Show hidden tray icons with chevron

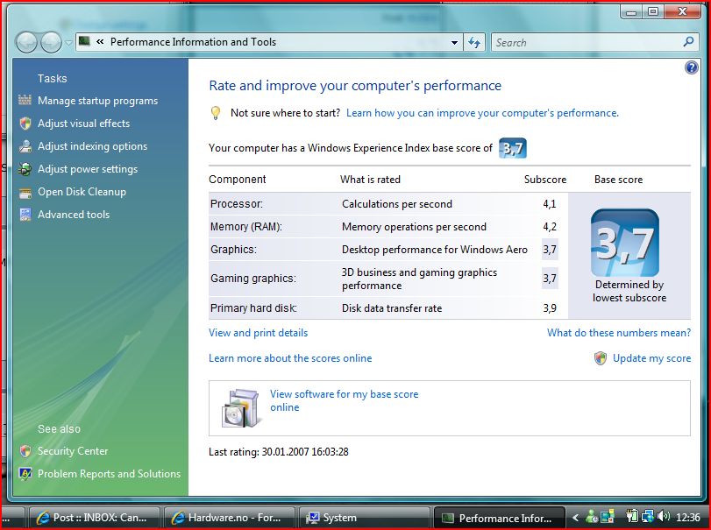(575, 518)
